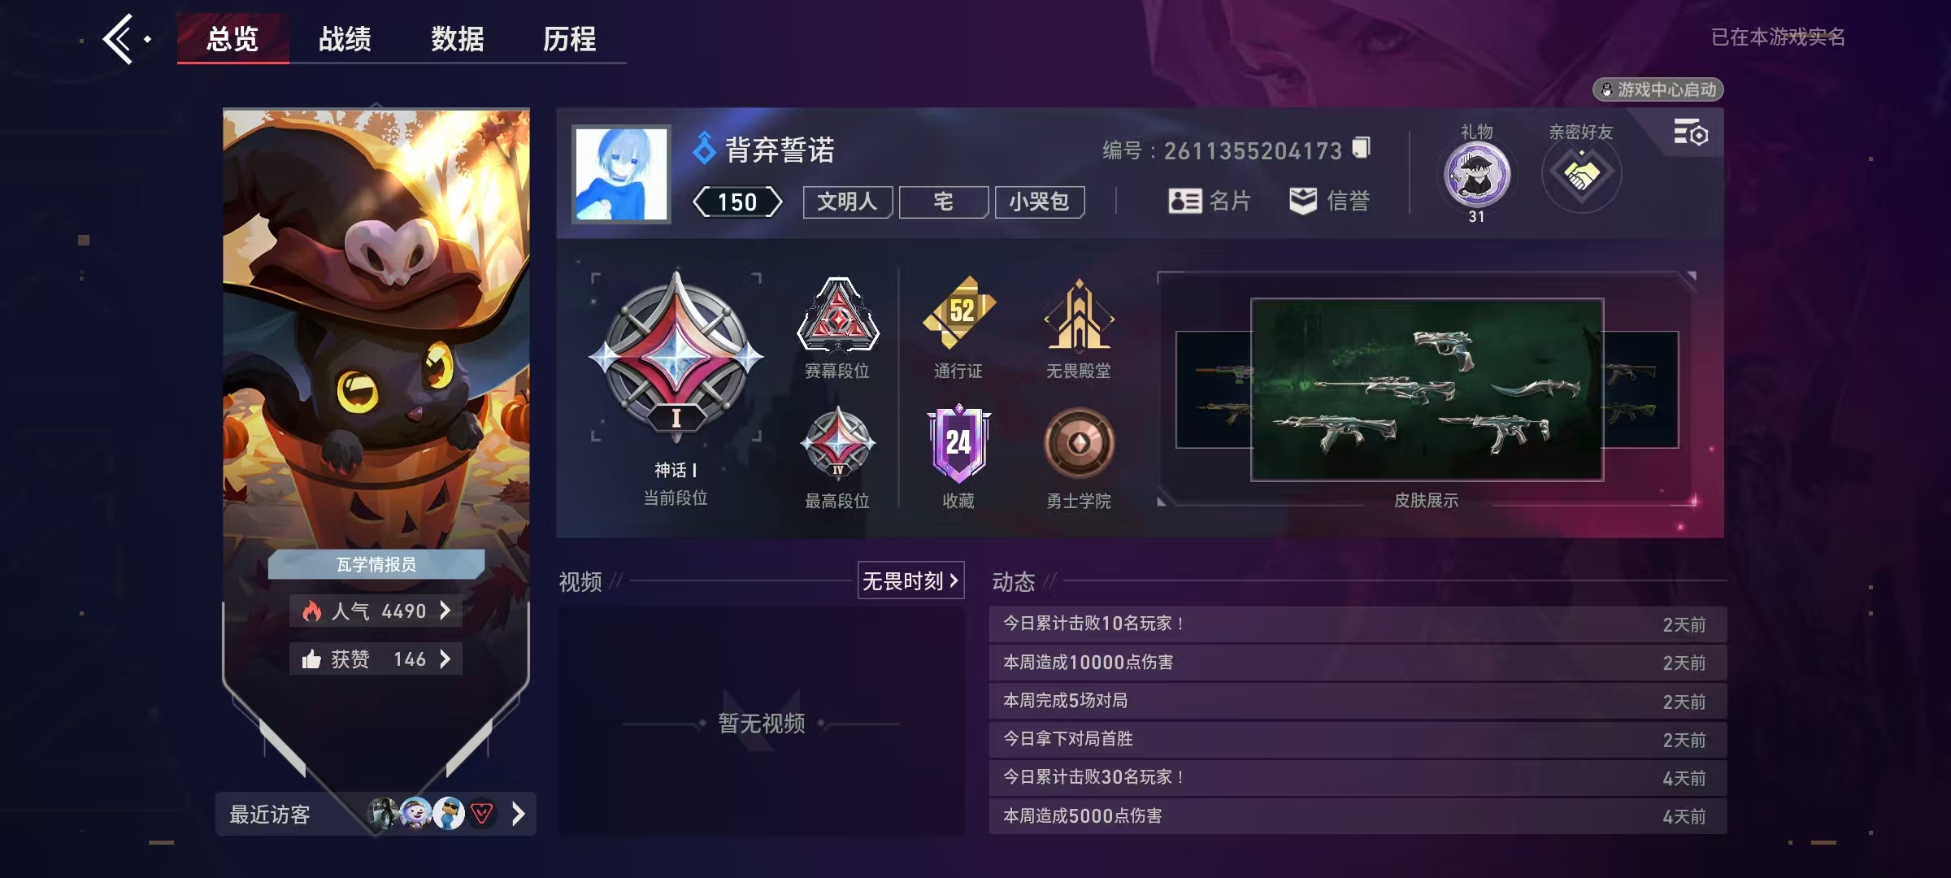Image resolution: width=1951 pixels, height=878 pixels.
Task: Open the 亲密好友 handshake icon
Action: click(x=1581, y=174)
